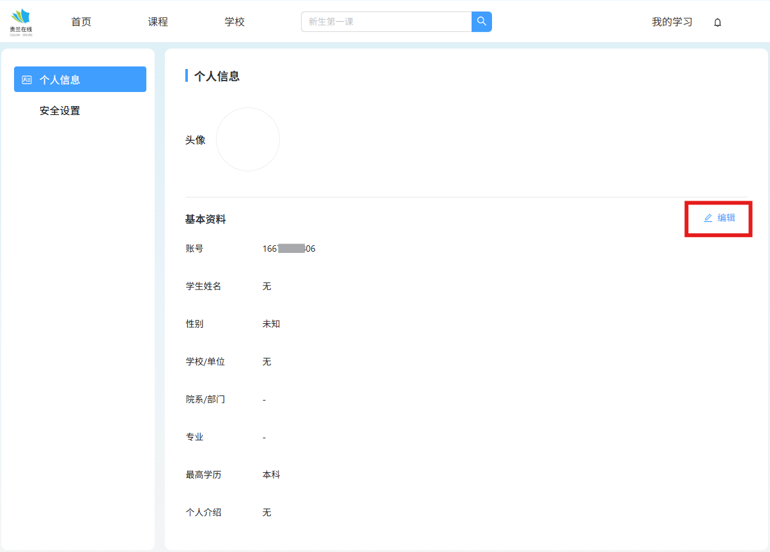The height and width of the screenshot is (552, 770).
Task: Focus the 新生第一课 search field
Action: point(386,22)
